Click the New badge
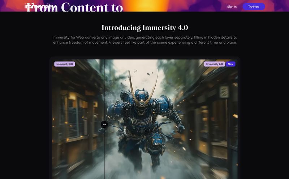 coord(230,64)
